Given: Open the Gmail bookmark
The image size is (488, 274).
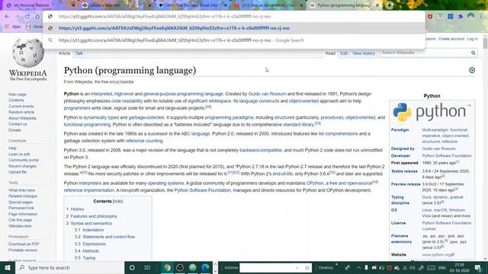Looking at the screenshot, I should [x=34, y=27].
